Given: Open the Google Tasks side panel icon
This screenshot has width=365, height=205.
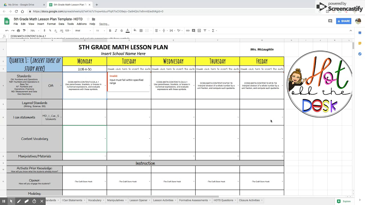Looking at the screenshot, I should click(360, 54).
